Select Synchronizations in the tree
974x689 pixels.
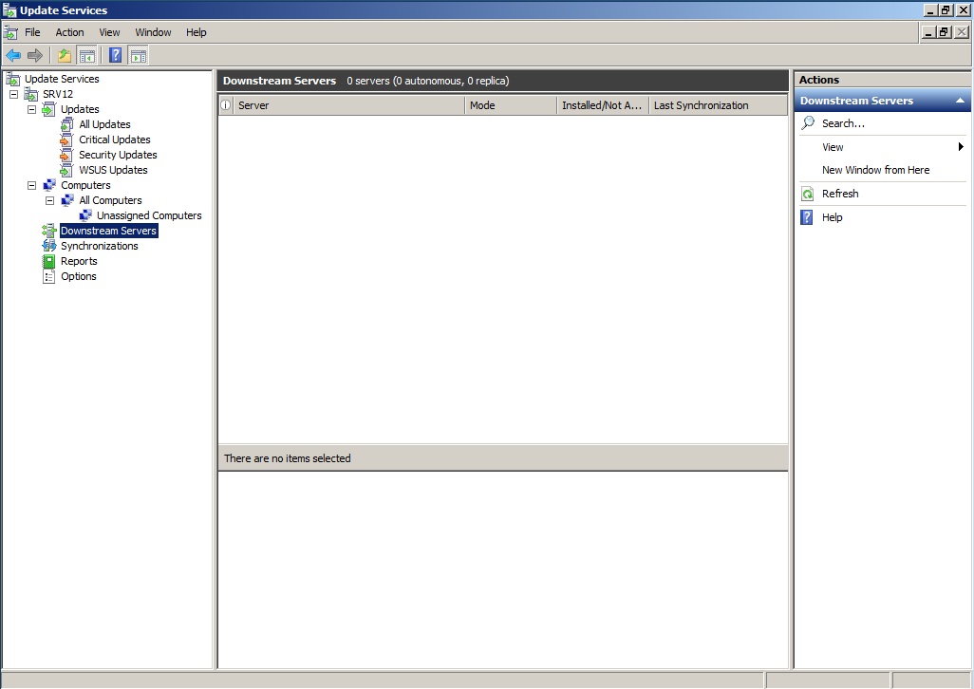[100, 246]
